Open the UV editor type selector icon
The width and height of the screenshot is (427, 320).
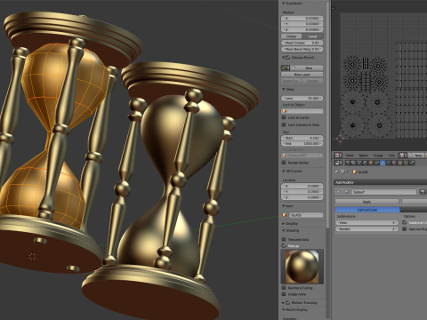click(x=337, y=156)
